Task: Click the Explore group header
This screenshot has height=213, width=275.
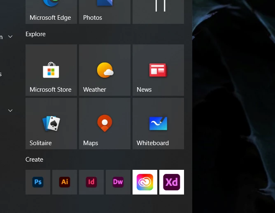Action: click(x=35, y=34)
